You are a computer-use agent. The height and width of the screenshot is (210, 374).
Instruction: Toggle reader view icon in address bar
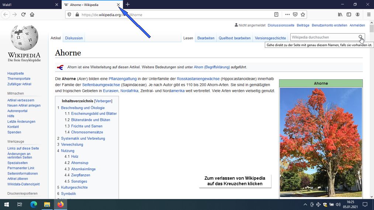(276, 14)
